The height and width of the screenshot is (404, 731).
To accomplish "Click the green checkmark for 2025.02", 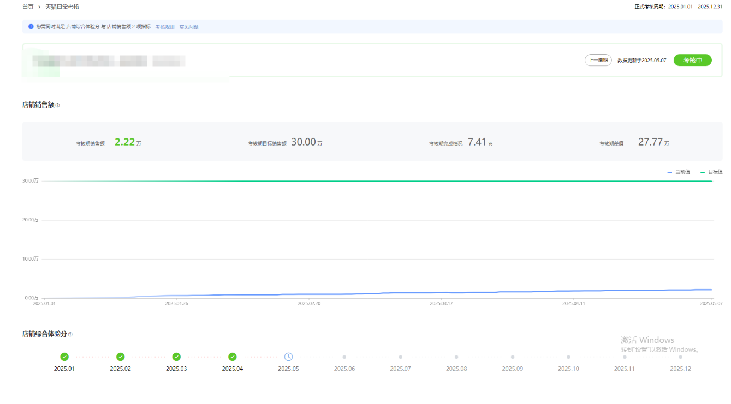I will pos(121,357).
